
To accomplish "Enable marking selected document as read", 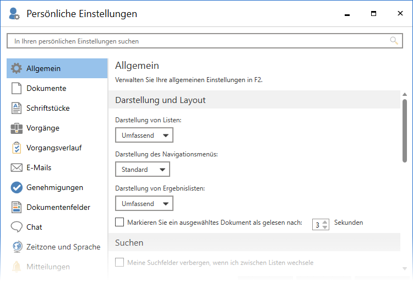I will pyautogui.click(x=119, y=222).
